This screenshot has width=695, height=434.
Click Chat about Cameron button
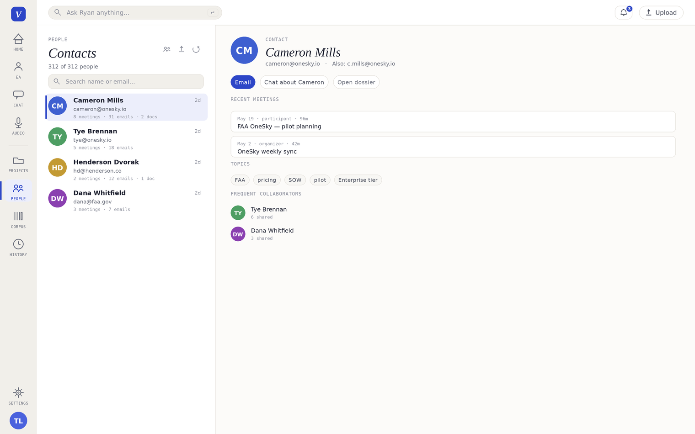[294, 82]
